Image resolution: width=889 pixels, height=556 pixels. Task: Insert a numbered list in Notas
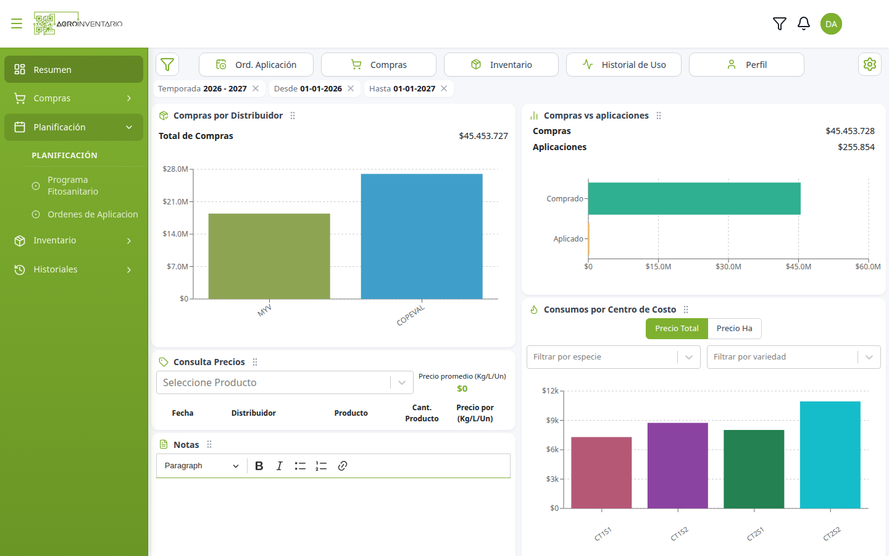pos(321,466)
